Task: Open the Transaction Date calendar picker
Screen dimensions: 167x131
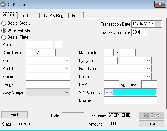Action: click(158, 24)
